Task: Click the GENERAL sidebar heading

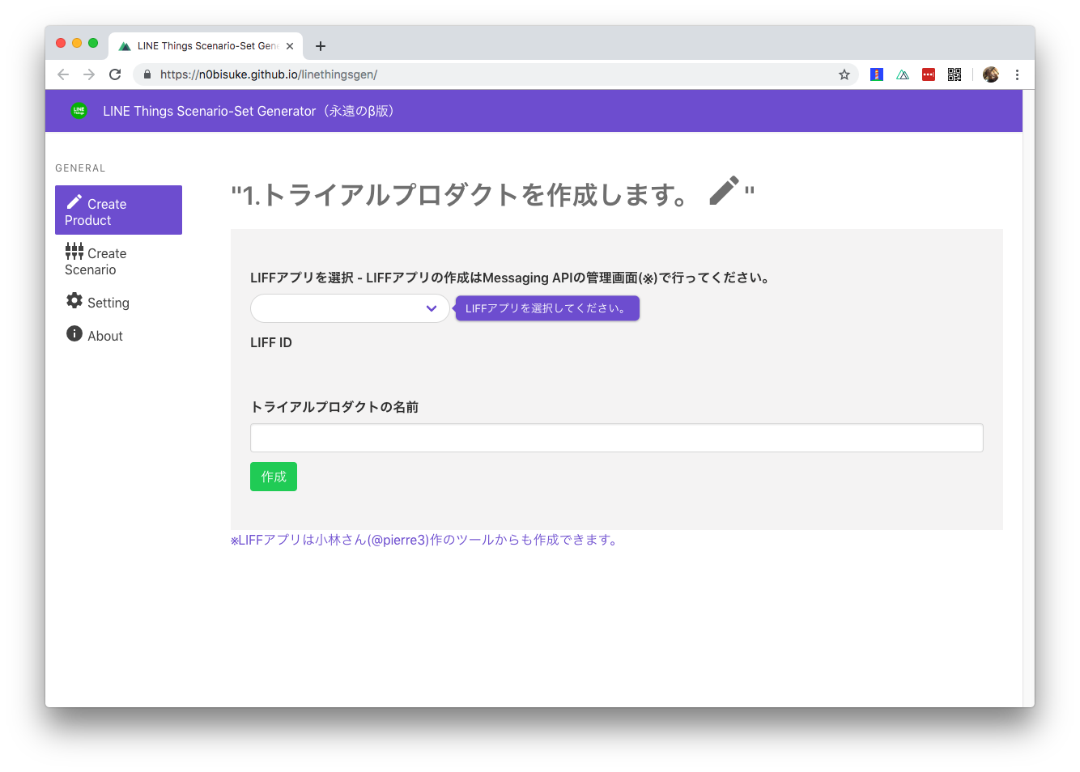Action: click(x=80, y=168)
